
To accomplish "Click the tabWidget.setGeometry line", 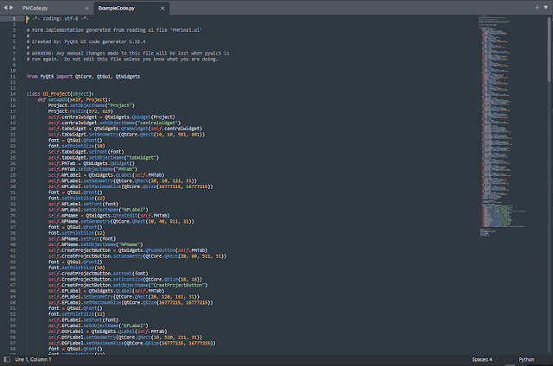I will (127, 135).
